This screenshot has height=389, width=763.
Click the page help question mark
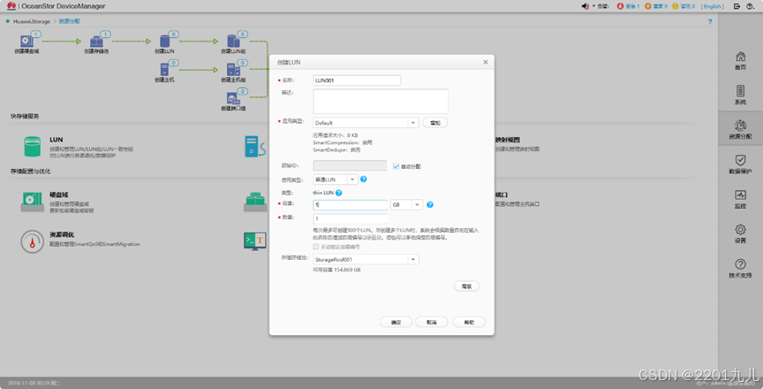click(x=710, y=21)
